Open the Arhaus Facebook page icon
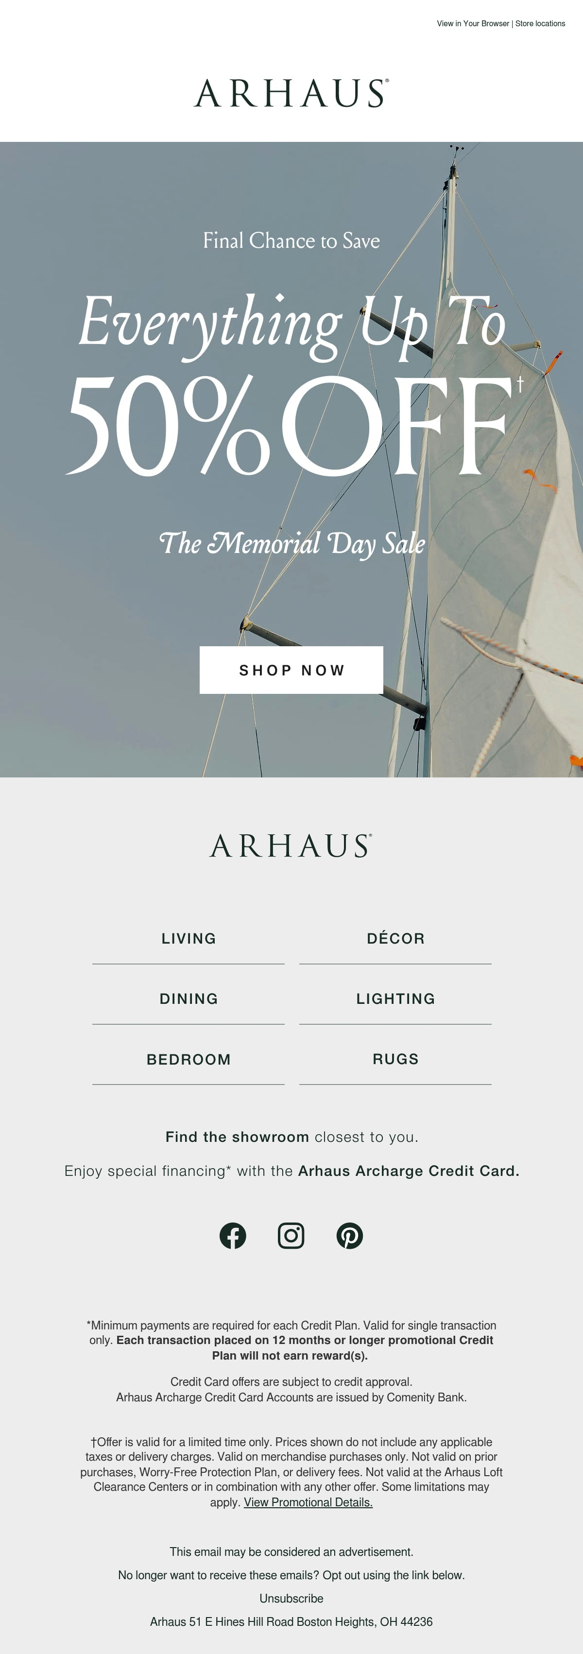The width and height of the screenshot is (583, 1654). pyautogui.click(x=232, y=1235)
